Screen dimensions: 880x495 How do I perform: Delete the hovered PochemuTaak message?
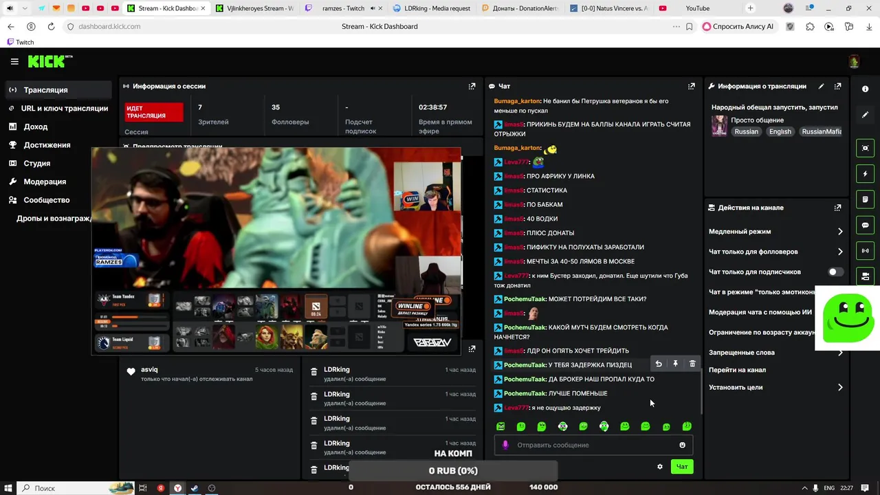coord(692,364)
